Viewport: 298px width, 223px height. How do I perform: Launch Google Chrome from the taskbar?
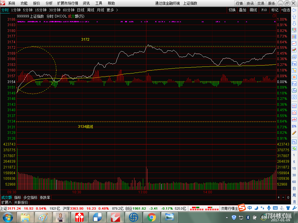pos(151,217)
